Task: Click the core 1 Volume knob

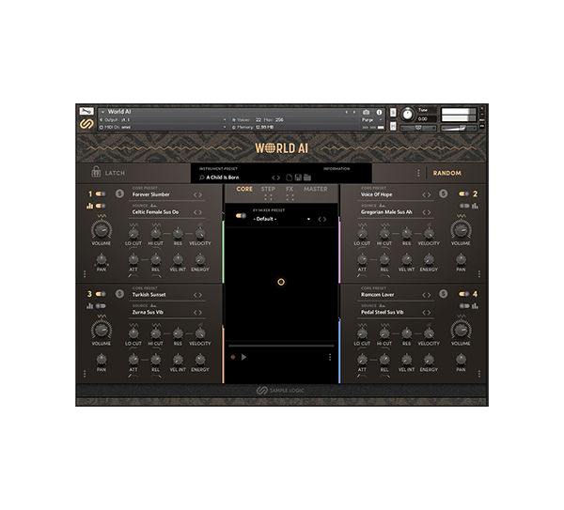Action: (x=102, y=230)
